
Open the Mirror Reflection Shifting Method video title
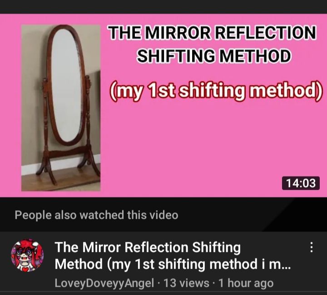coord(173,256)
